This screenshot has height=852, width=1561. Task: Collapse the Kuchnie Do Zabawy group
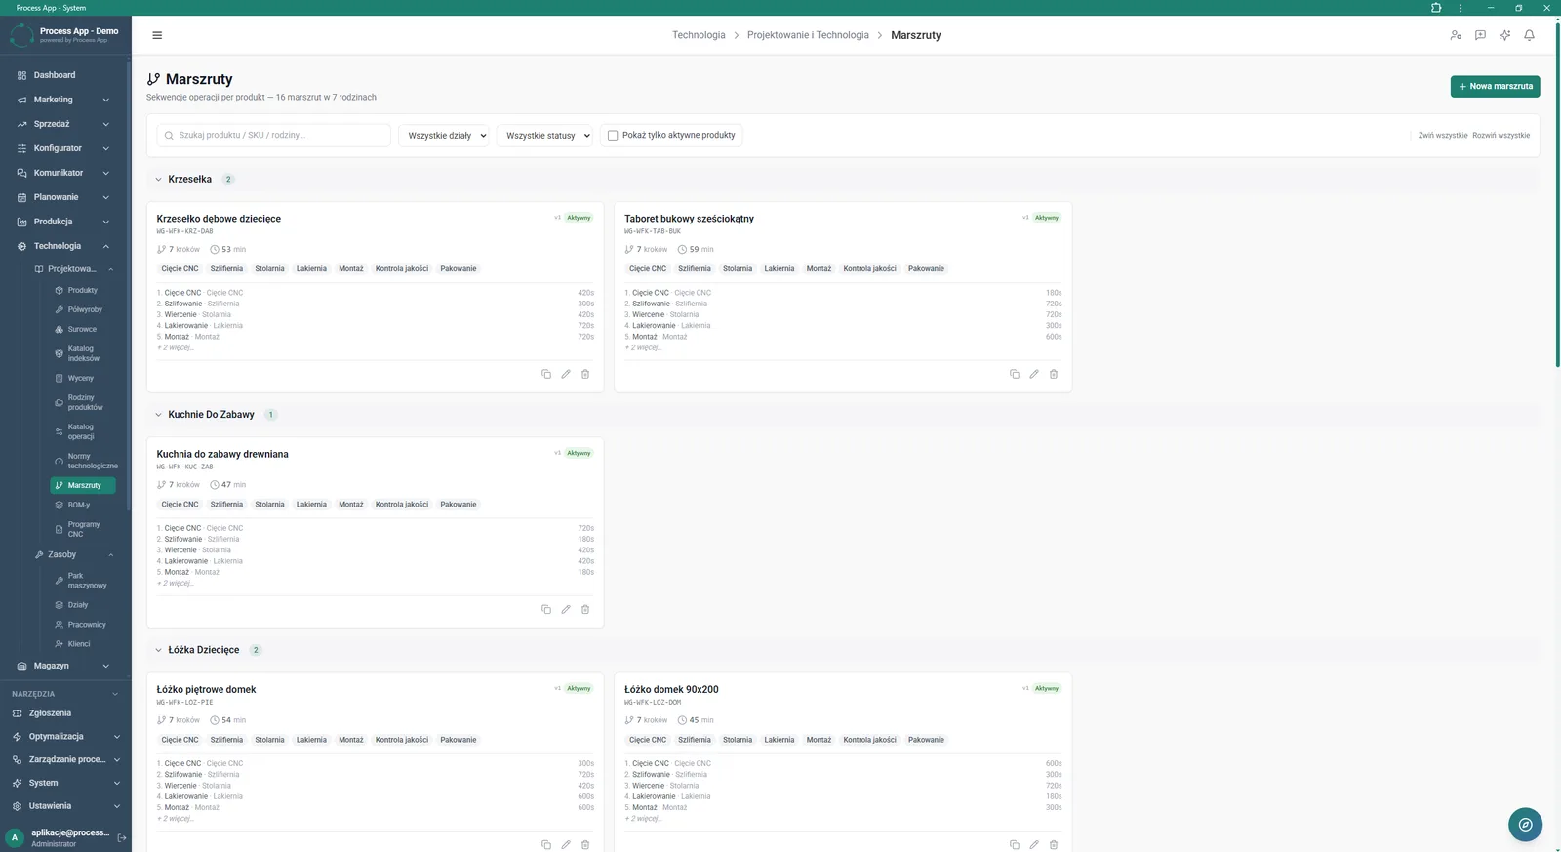[159, 415]
